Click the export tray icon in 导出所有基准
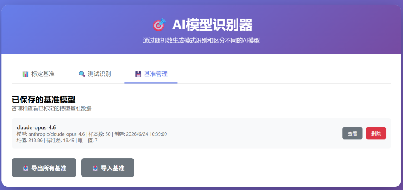The height and width of the screenshot is (190, 403). (25, 168)
